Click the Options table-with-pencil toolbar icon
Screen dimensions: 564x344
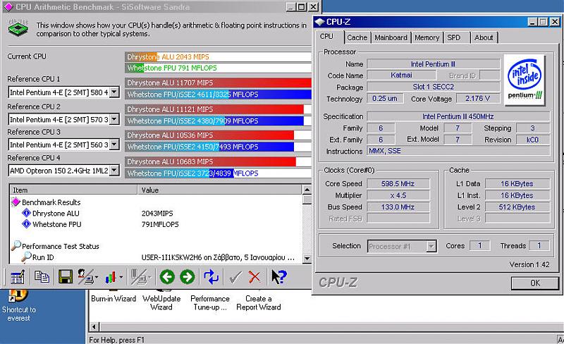click(17, 277)
